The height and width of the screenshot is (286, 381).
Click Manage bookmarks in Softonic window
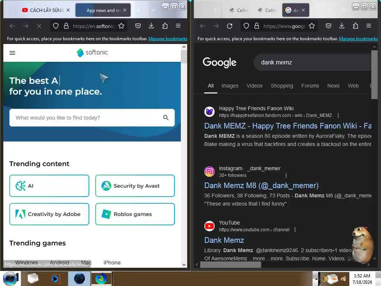coord(168,39)
